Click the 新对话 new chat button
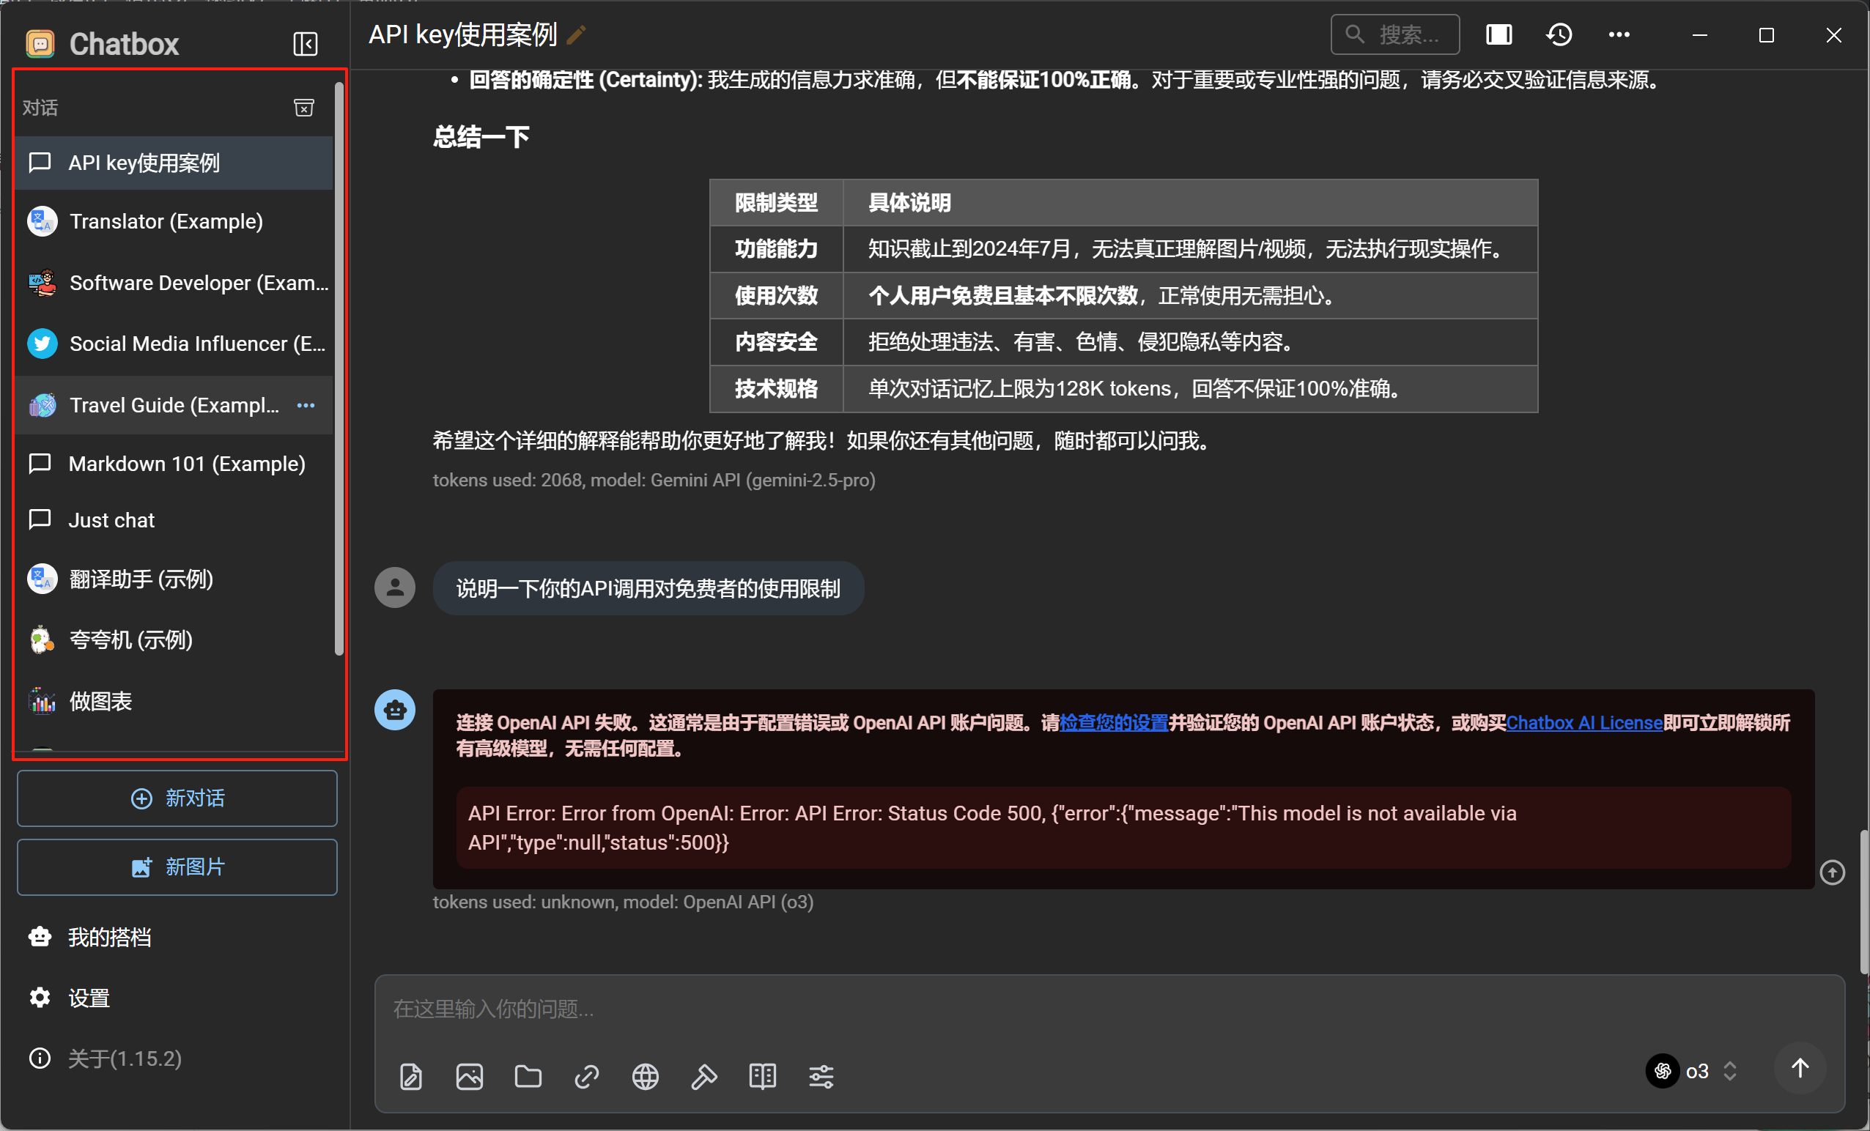Screen dimensions: 1870x1131 [x=177, y=798]
